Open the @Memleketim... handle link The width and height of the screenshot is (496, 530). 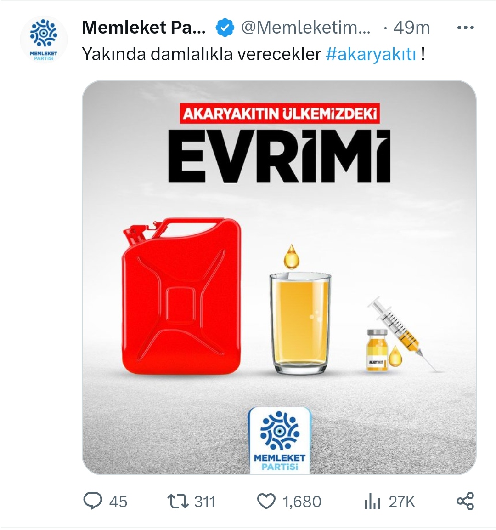(x=305, y=28)
